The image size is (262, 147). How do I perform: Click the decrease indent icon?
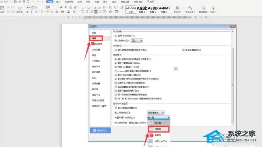pyautogui.click(x=95, y=7)
